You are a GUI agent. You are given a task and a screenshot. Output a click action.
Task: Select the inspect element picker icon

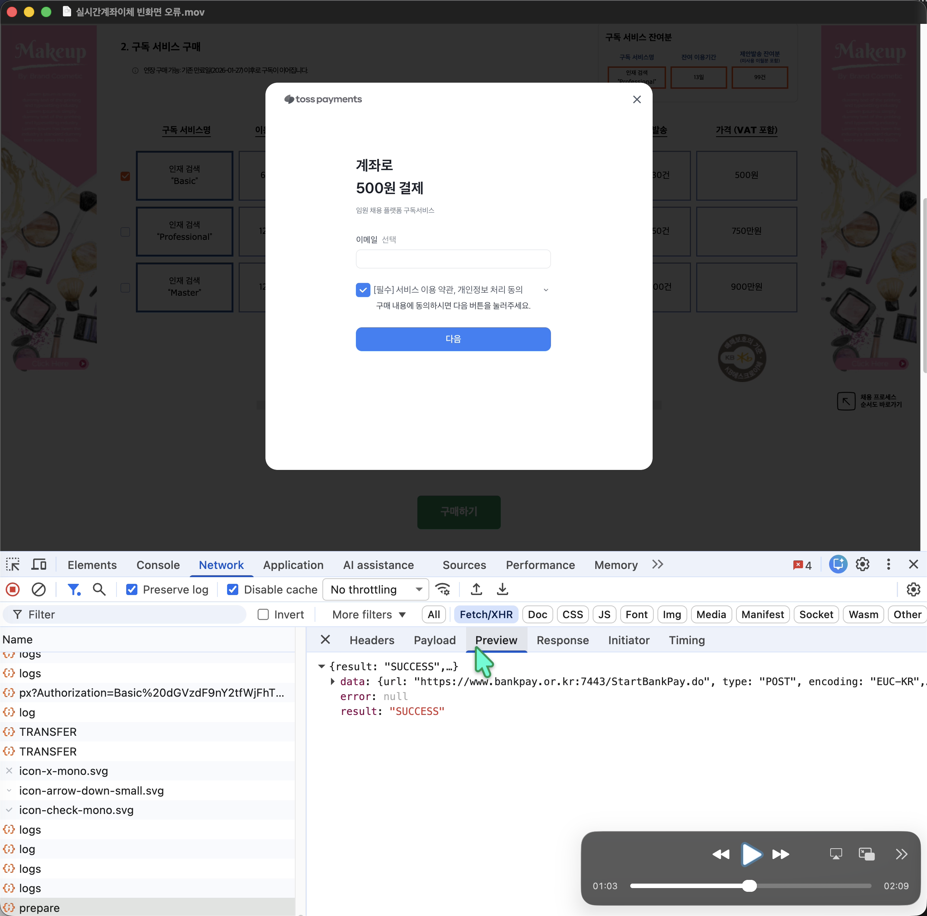tap(13, 565)
